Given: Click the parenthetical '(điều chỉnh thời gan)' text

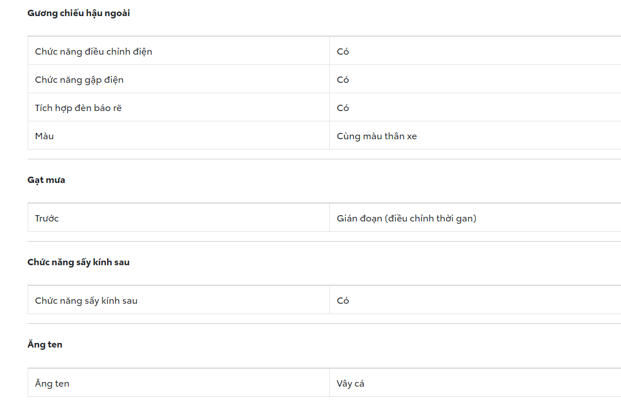Looking at the screenshot, I should coord(430,219).
